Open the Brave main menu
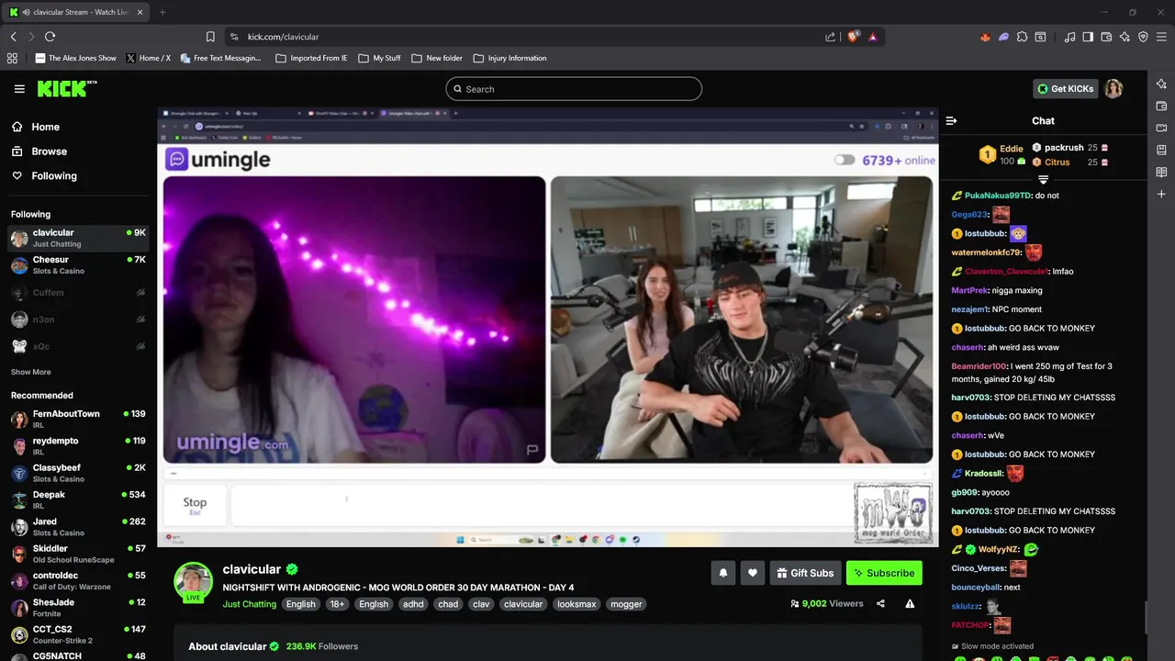1175x661 pixels. [x=1161, y=37]
